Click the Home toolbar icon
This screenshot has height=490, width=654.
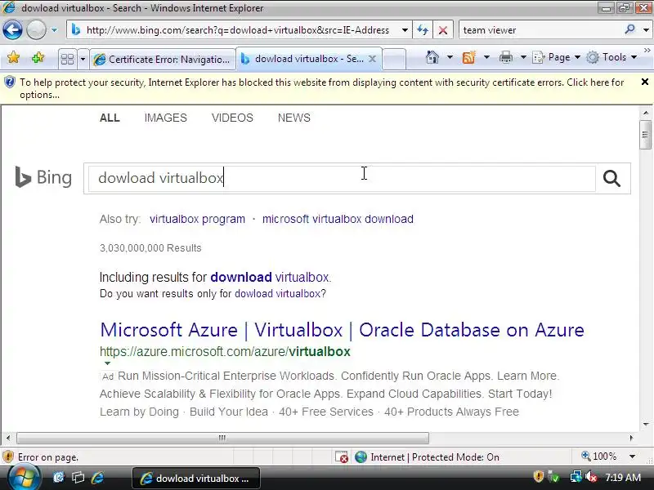(x=432, y=57)
